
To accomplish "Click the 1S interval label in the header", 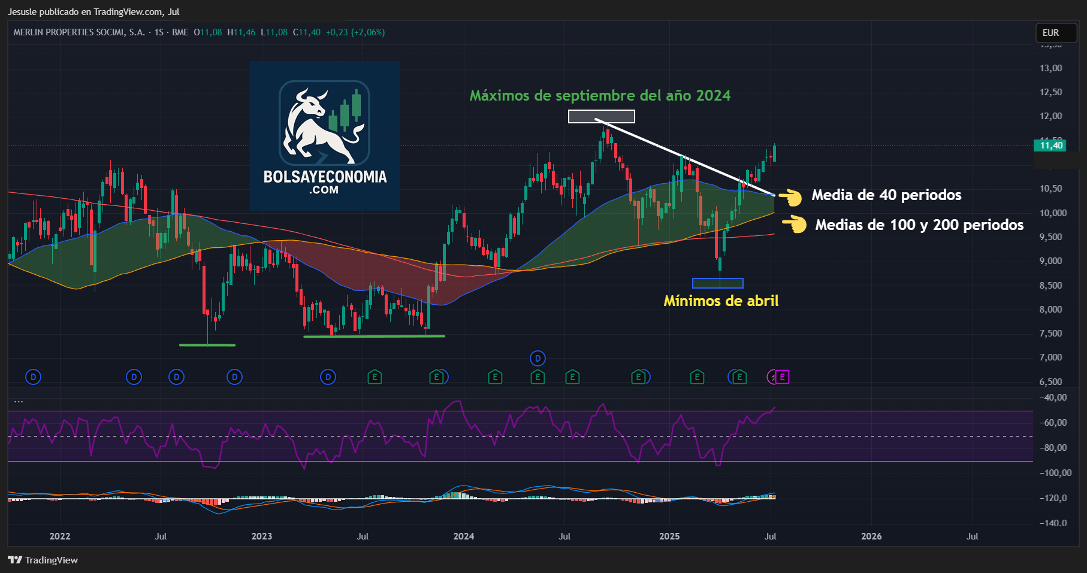I will click(159, 32).
